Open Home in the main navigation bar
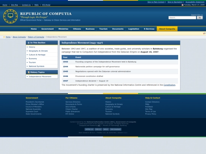 [34, 29]
